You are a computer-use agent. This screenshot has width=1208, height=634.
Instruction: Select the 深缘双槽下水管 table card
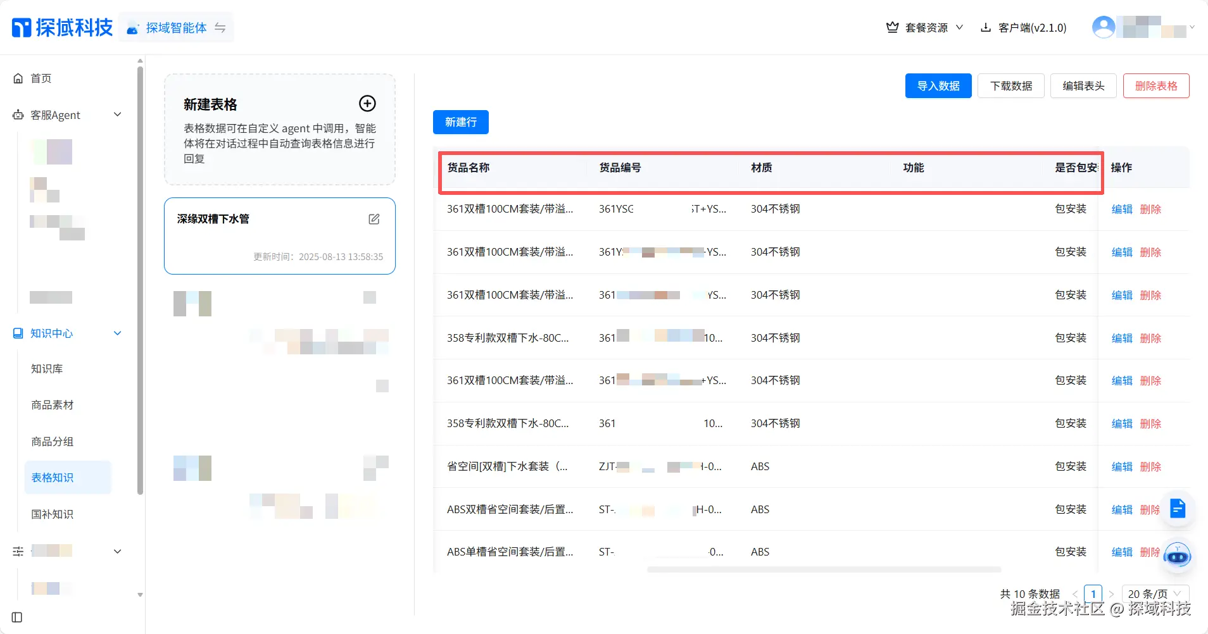(280, 236)
